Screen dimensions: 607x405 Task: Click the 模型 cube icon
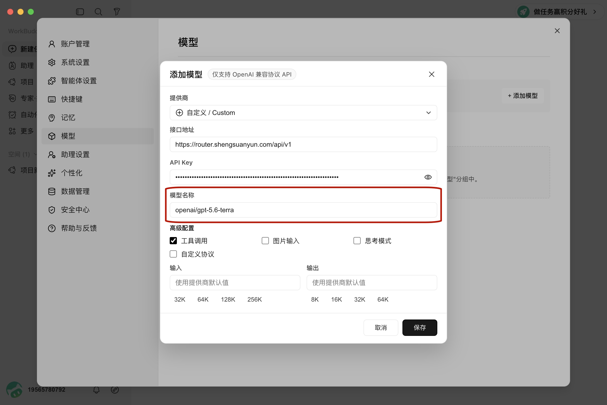tap(52, 136)
